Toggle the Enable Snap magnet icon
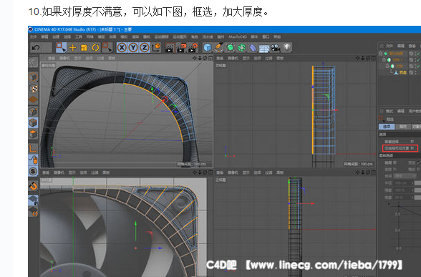The height and width of the screenshot is (277, 421). pyautogui.click(x=33, y=185)
